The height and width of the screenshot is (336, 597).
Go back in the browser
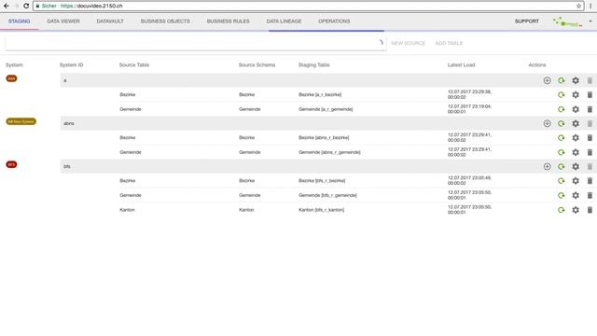tap(7, 6)
